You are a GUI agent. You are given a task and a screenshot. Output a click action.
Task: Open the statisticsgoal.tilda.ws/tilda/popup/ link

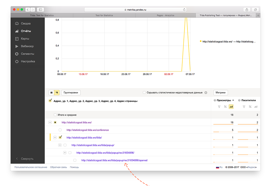pos(93,145)
